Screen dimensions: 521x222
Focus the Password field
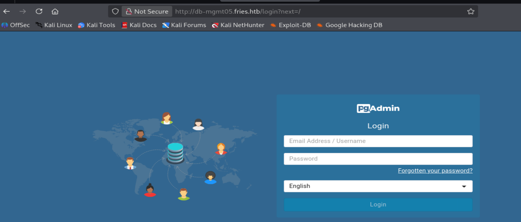coord(378,159)
